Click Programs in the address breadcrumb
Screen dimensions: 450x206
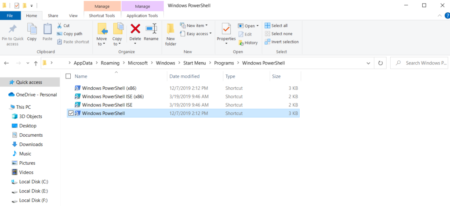(224, 63)
